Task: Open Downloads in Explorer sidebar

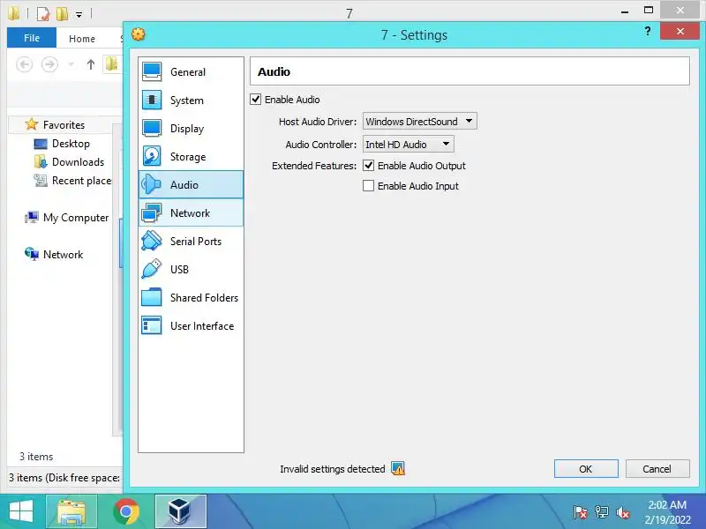Action: click(x=78, y=162)
